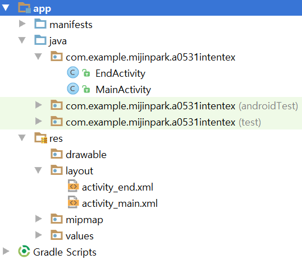Collapse the res folder arrow
Image resolution: width=302 pixels, height=264 pixels.
(22, 138)
